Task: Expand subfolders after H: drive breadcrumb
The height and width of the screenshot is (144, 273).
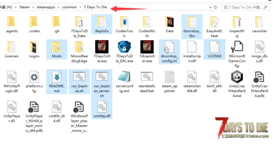Action: (x=16, y=7)
